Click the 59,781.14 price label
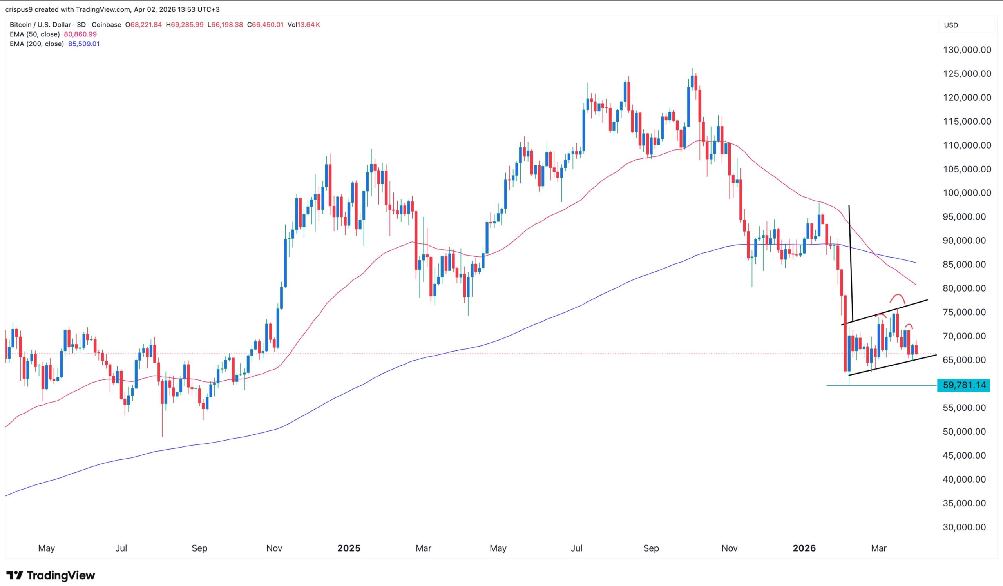Viewport: 1003px width, 586px height. click(963, 385)
